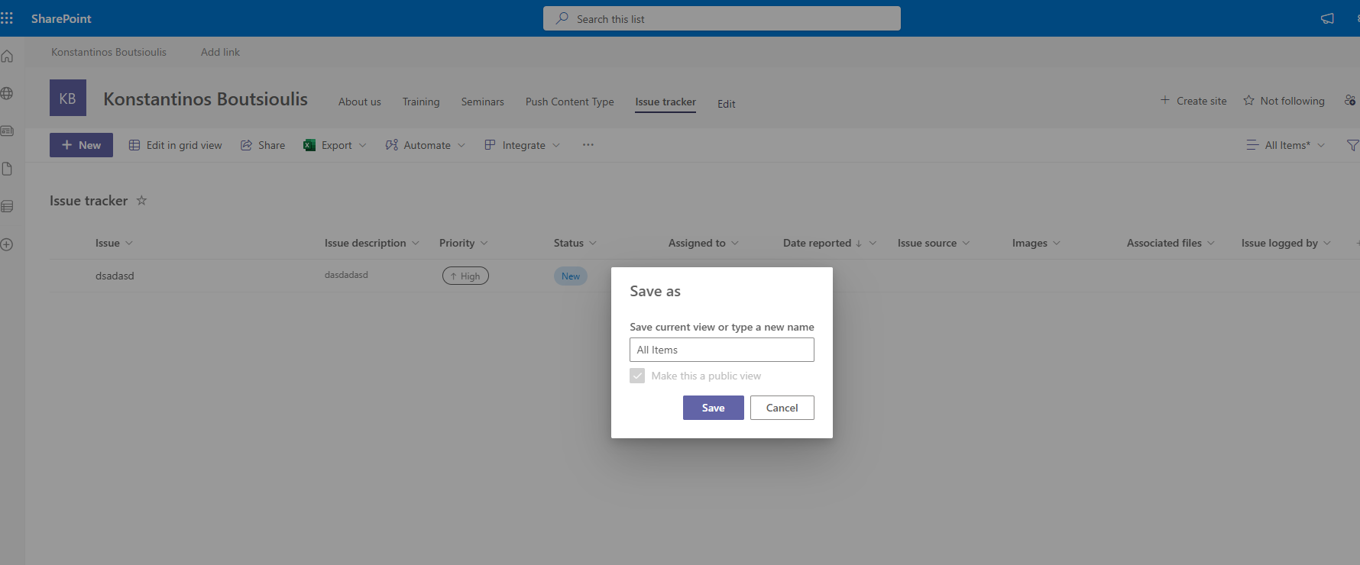The image size is (1360, 565).
Task: Go to About us nav tab
Action: point(360,102)
